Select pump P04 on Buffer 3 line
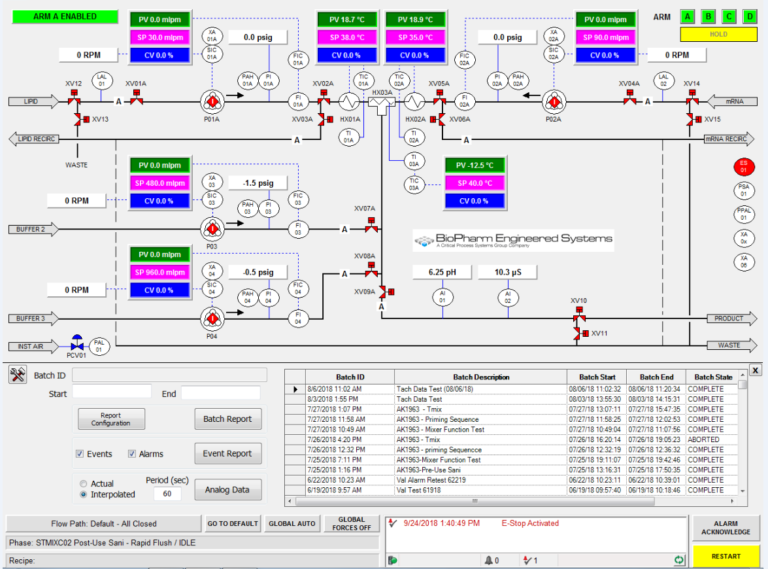Screen dimensions: 768x569 (x=212, y=319)
